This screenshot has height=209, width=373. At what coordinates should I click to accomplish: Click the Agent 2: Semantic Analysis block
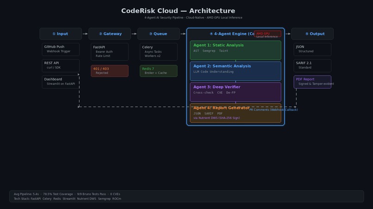click(x=236, y=71)
